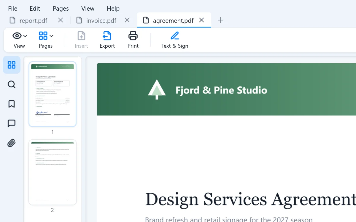Open the Pages menu

(61, 9)
